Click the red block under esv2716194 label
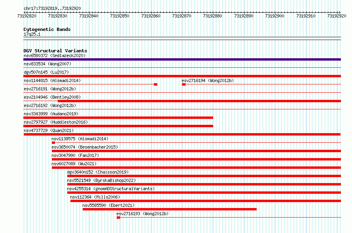The image size is (352, 233). point(184,84)
